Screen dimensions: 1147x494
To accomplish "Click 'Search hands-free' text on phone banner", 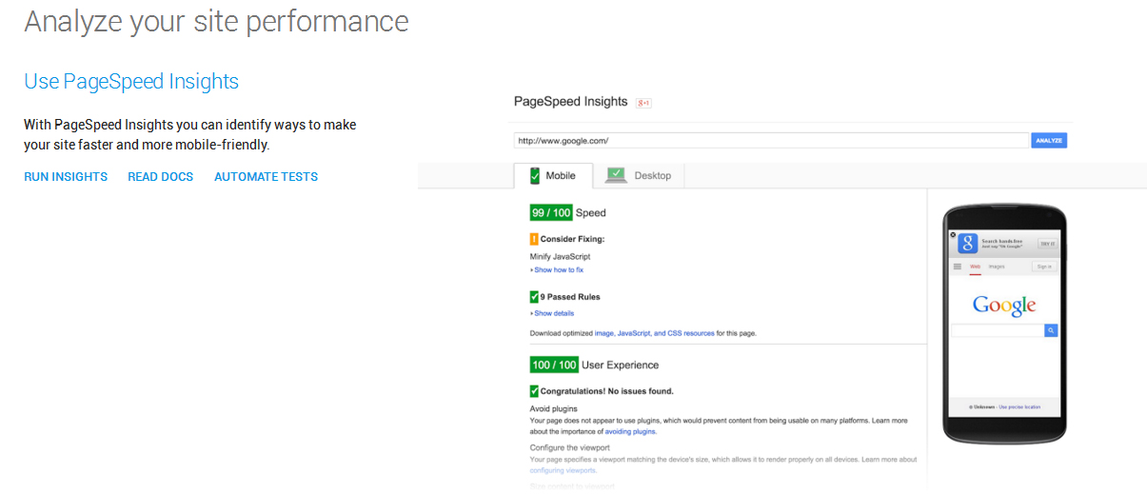I will coord(1002,242).
